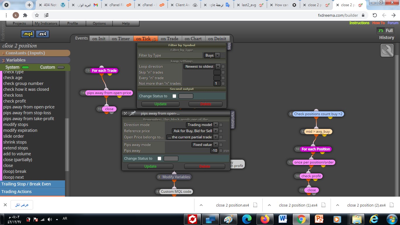Pin the pips away from open-price dialog
Viewport: 400px width, 225px height.
[x=133, y=113]
